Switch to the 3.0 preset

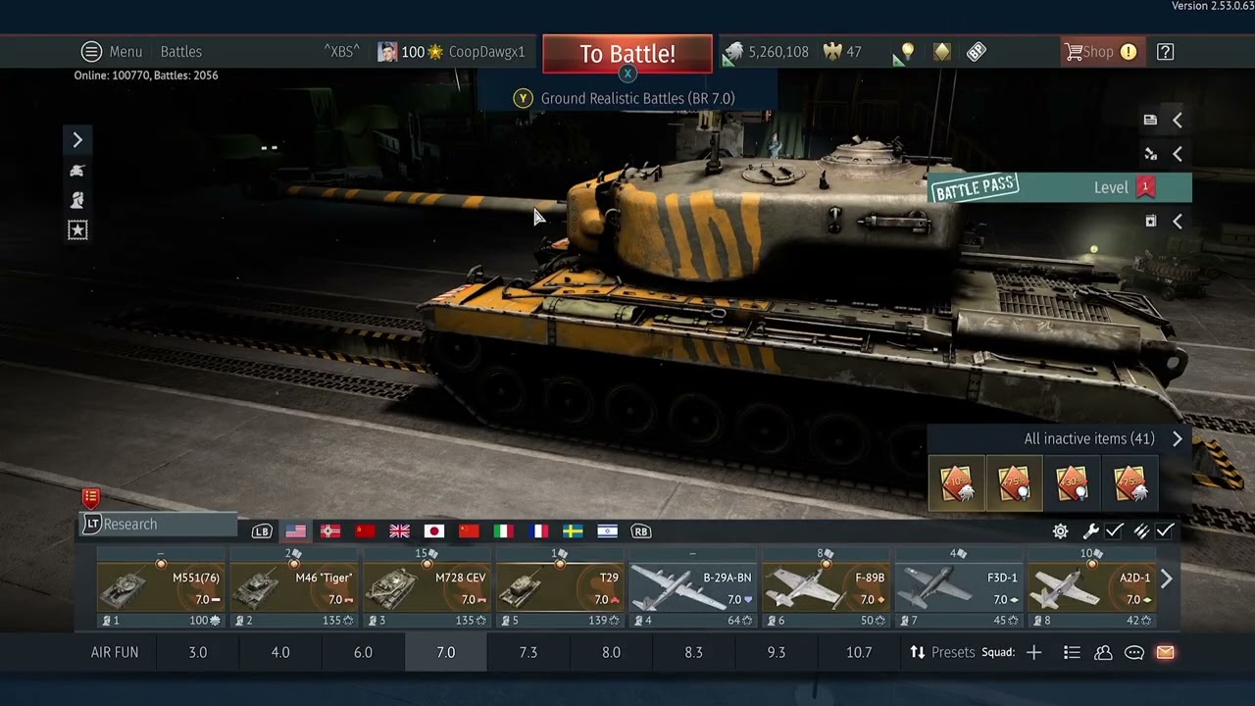(x=198, y=652)
